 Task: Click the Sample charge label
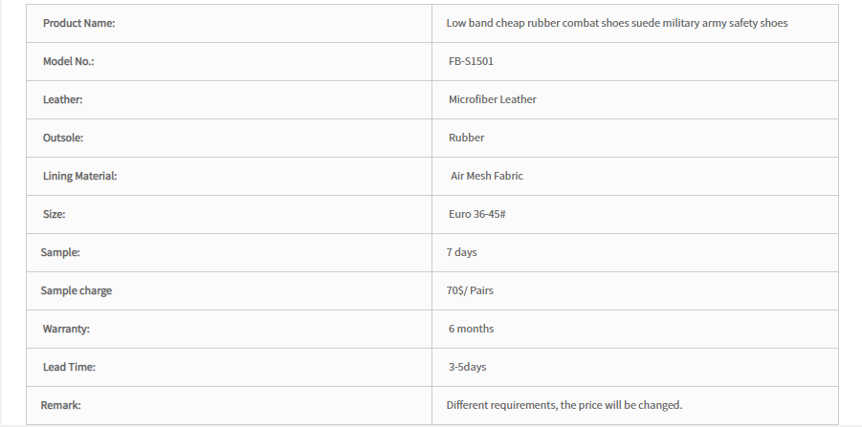click(76, 290)
